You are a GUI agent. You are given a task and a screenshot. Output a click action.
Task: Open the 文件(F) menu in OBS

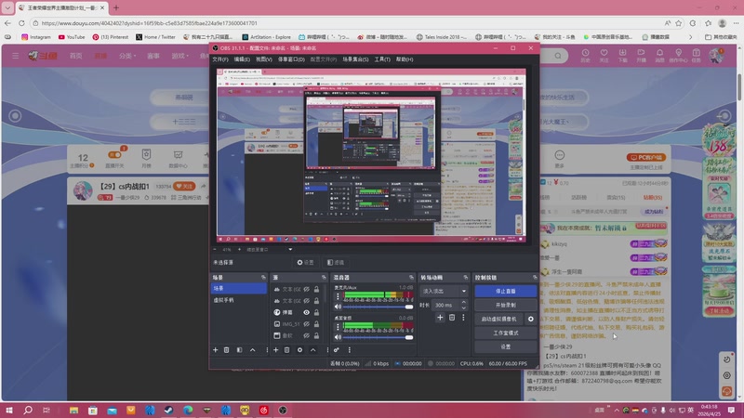220,59
